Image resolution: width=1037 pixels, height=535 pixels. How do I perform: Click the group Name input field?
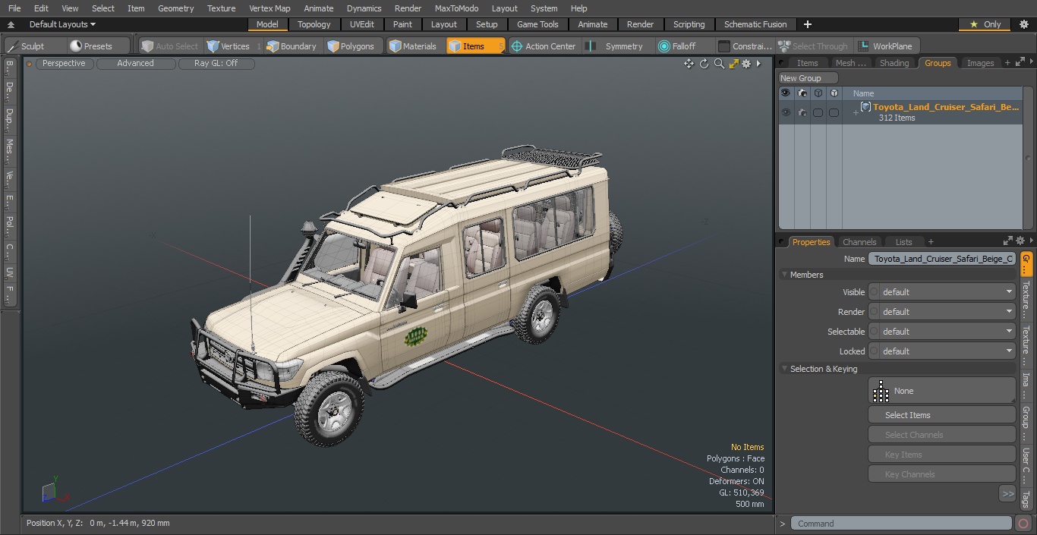(941, 259)
